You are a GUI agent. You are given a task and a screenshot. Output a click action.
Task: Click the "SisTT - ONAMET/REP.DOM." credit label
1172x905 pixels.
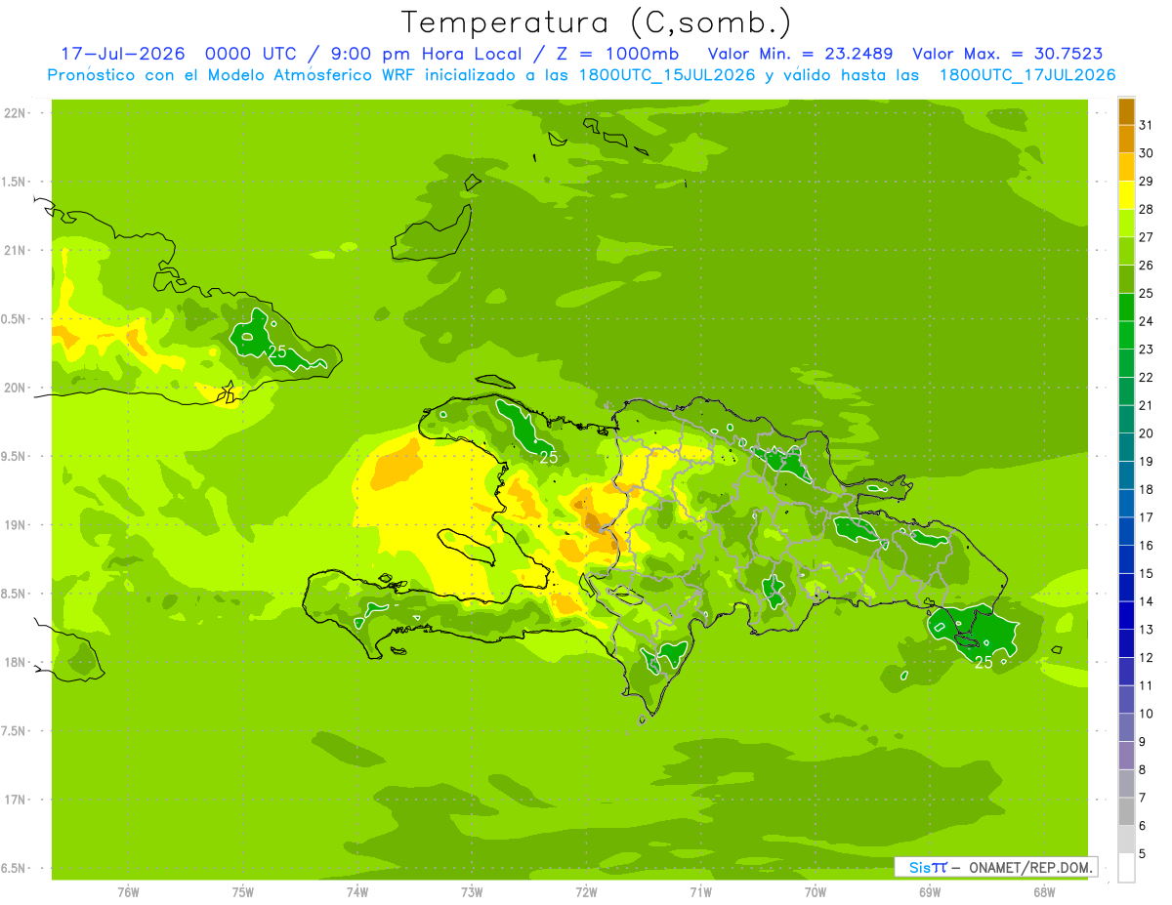pyautogui.click(x=995, y=867)
